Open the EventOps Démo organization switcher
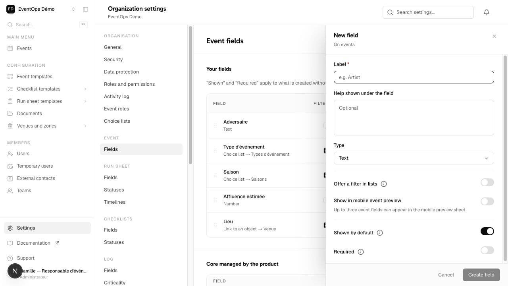This screenshot has width=508, height=286. click(x=41, y=9)
